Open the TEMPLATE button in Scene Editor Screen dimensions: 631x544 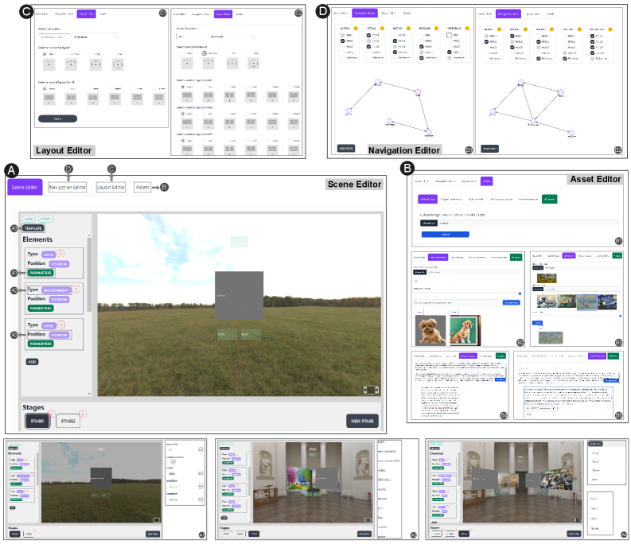[33, 228]
